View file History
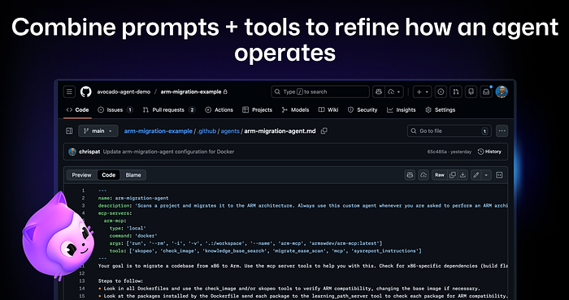 489,152
